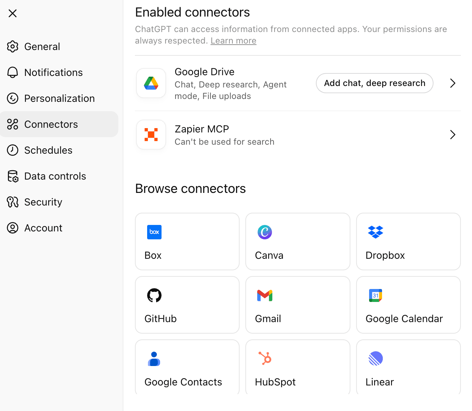Select the Box connector icon
This screenshot has height=411, width=472.
point(154,232)
